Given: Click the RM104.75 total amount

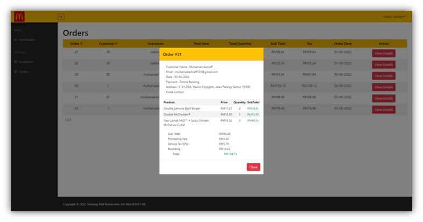Looking at the screenshot, I should pos(230,154).
